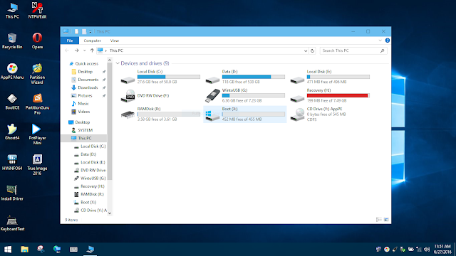Select the KeyboardTest desktop icon
Viewport: 456px width, 256px height.
coord(12,223)
